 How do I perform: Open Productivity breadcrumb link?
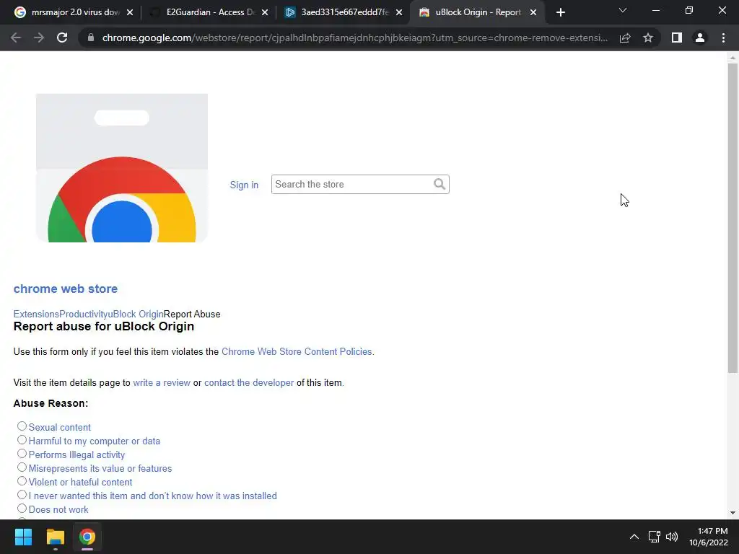pyautogui.click(x=84, y=315)
